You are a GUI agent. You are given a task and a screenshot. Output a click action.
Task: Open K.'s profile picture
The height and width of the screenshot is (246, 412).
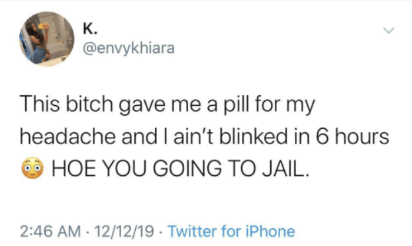point(47,39)
